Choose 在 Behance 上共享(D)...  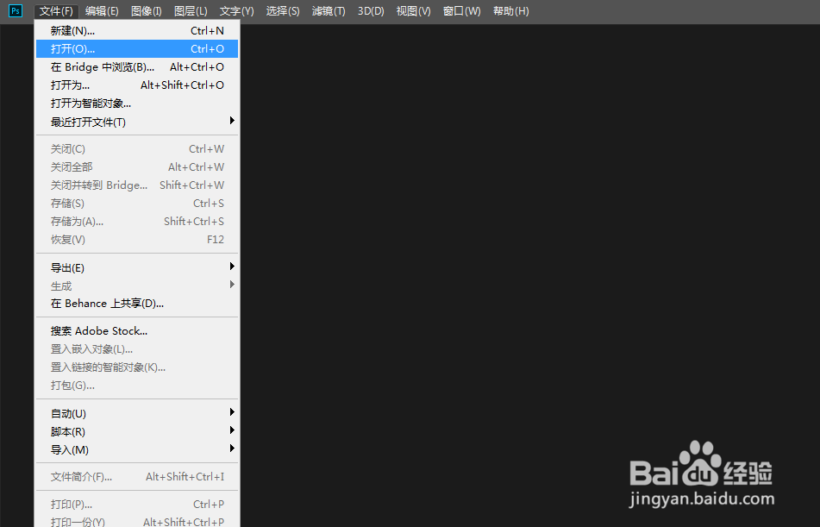point(137,304)
